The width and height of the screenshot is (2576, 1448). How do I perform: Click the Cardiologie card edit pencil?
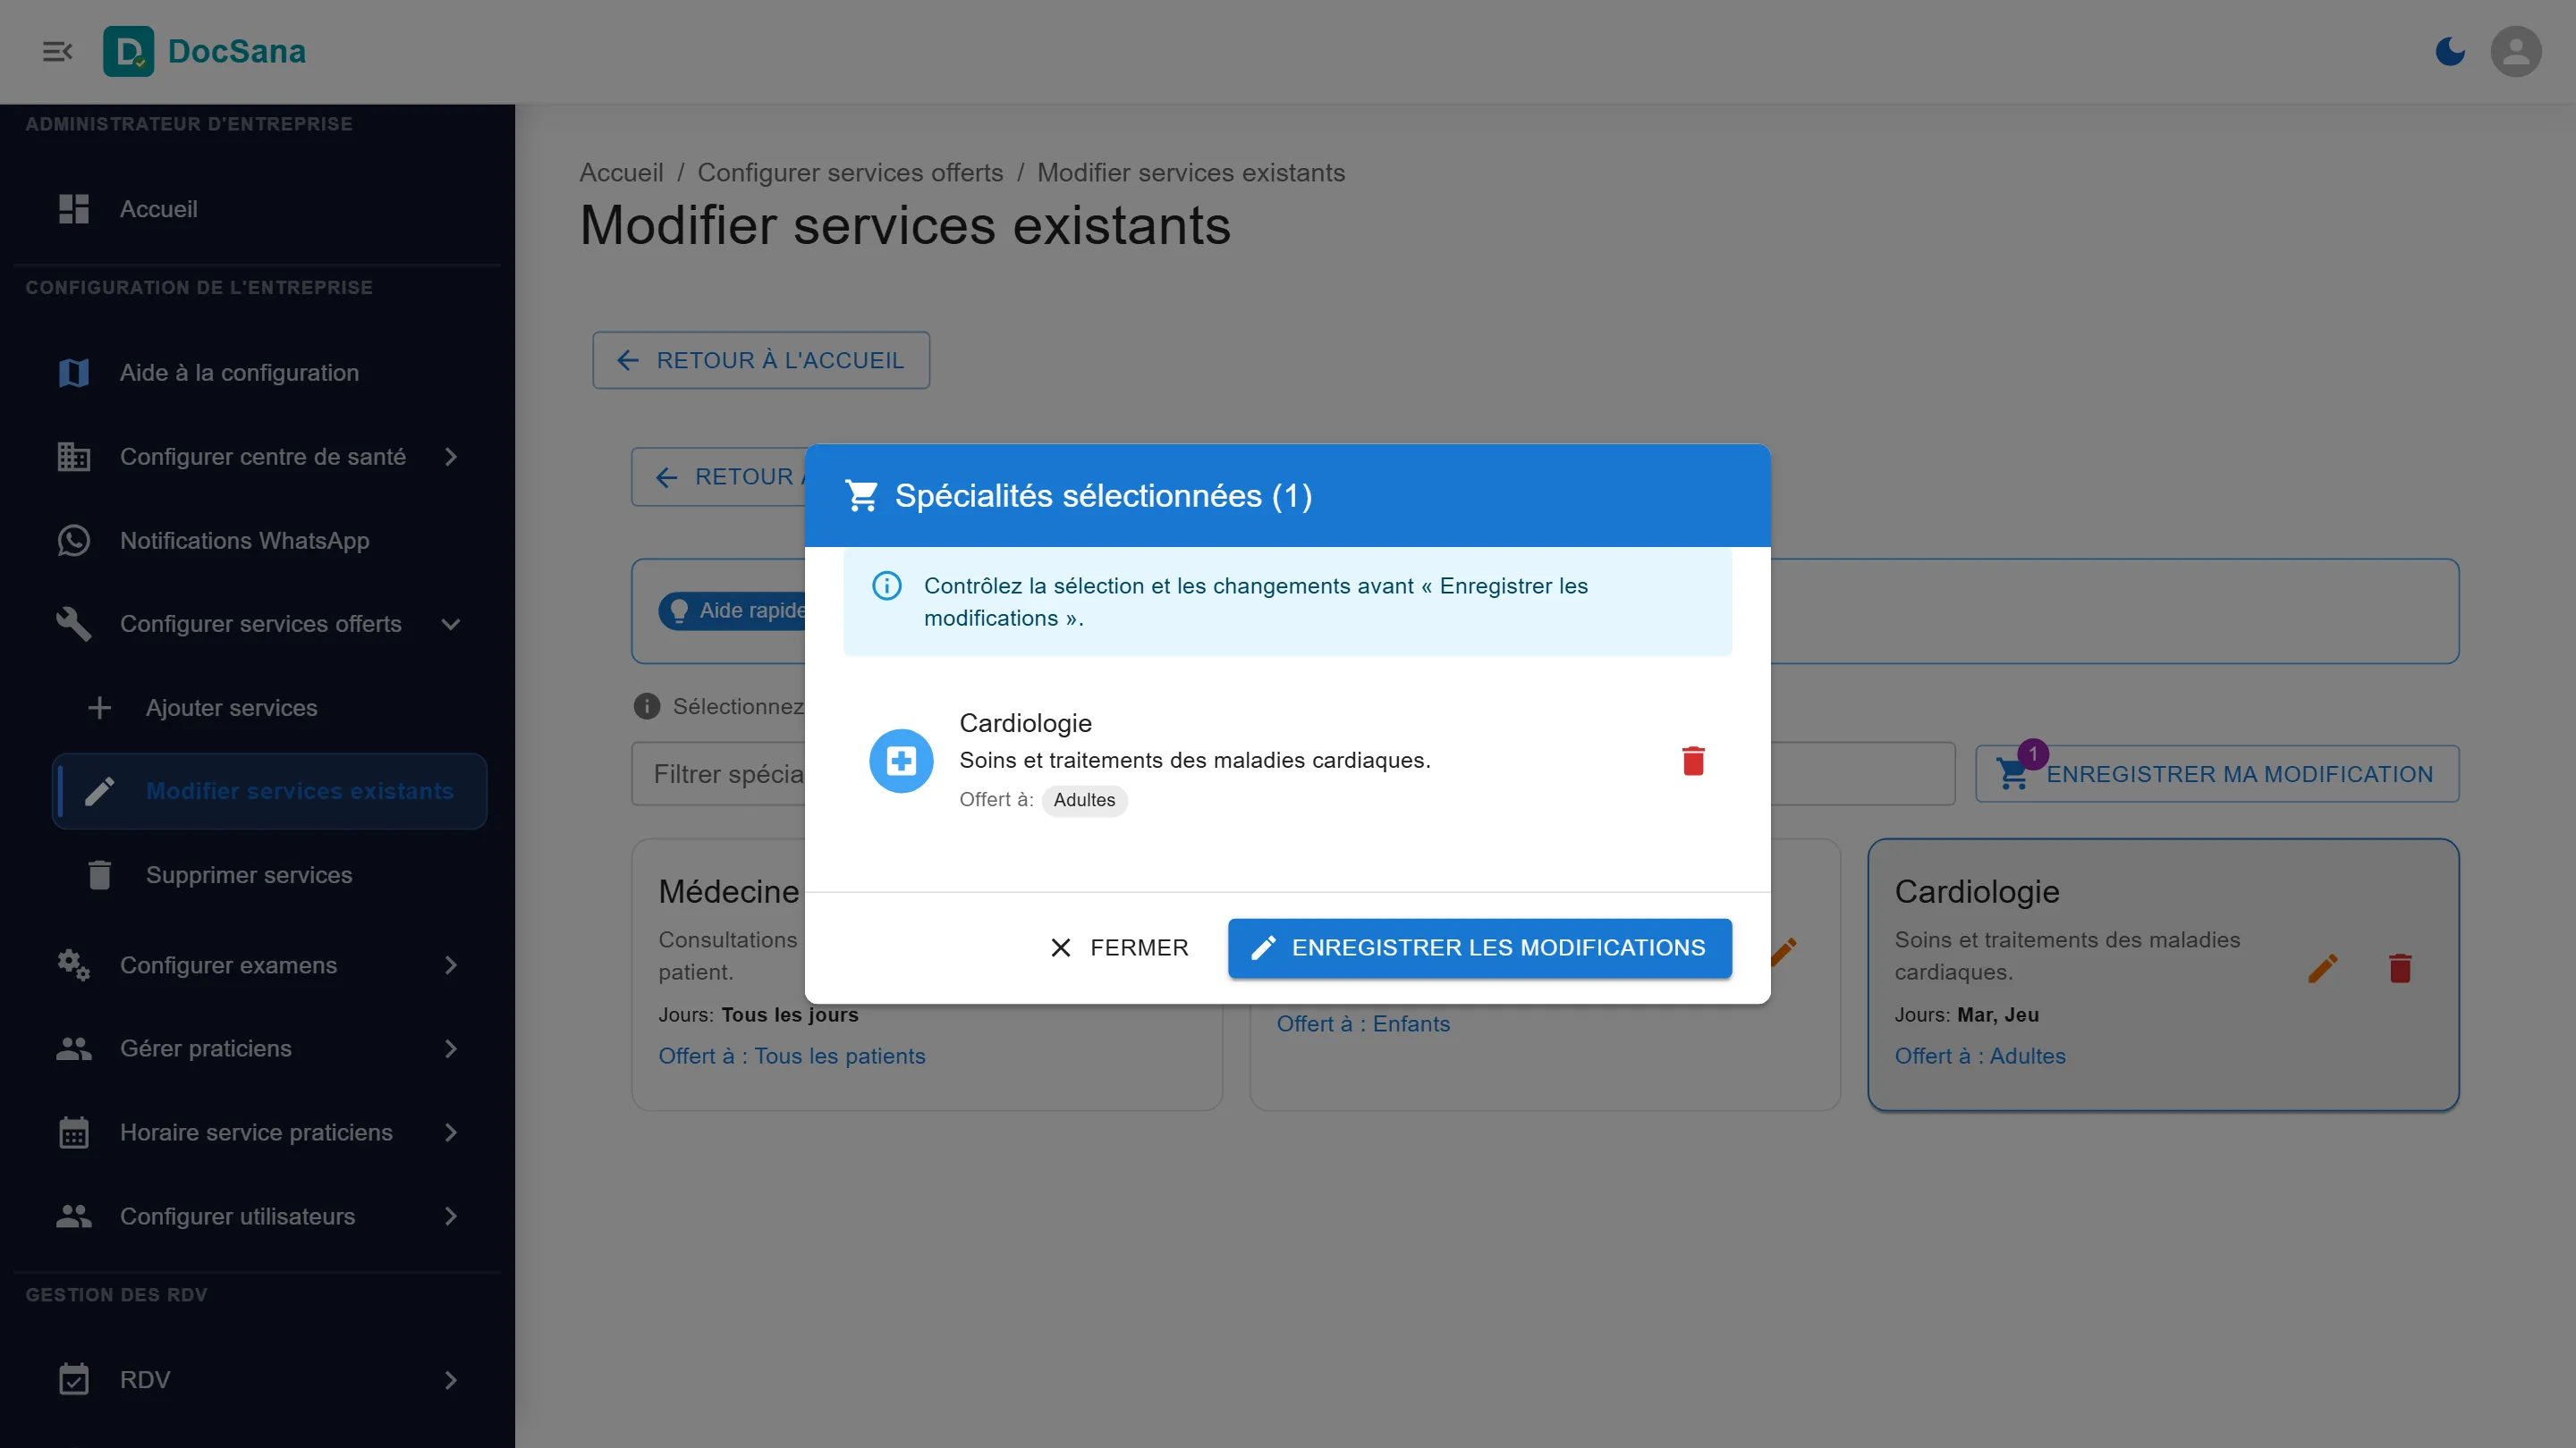(2323, 967)
